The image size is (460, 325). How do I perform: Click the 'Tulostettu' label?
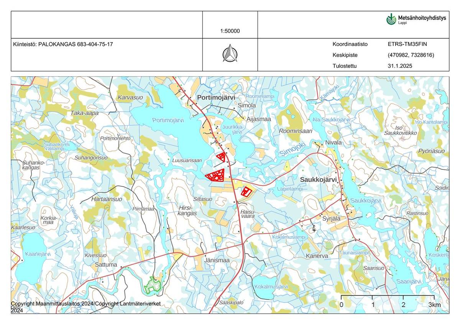pos(345,66)
